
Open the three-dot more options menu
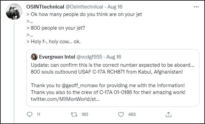(196, 7)
